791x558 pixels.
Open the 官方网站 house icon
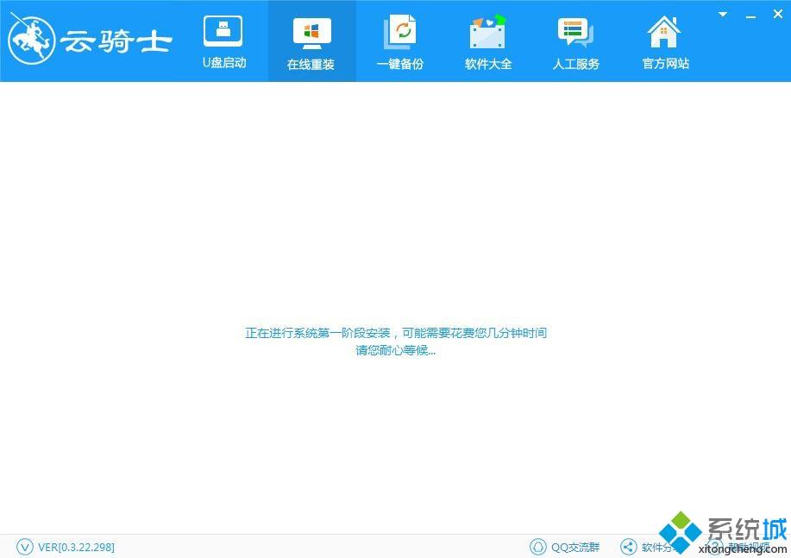(x=664, y=33)
